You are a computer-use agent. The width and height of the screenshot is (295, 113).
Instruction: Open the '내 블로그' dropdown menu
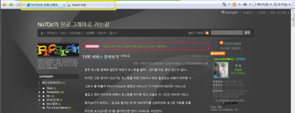[x=249, y=13]
